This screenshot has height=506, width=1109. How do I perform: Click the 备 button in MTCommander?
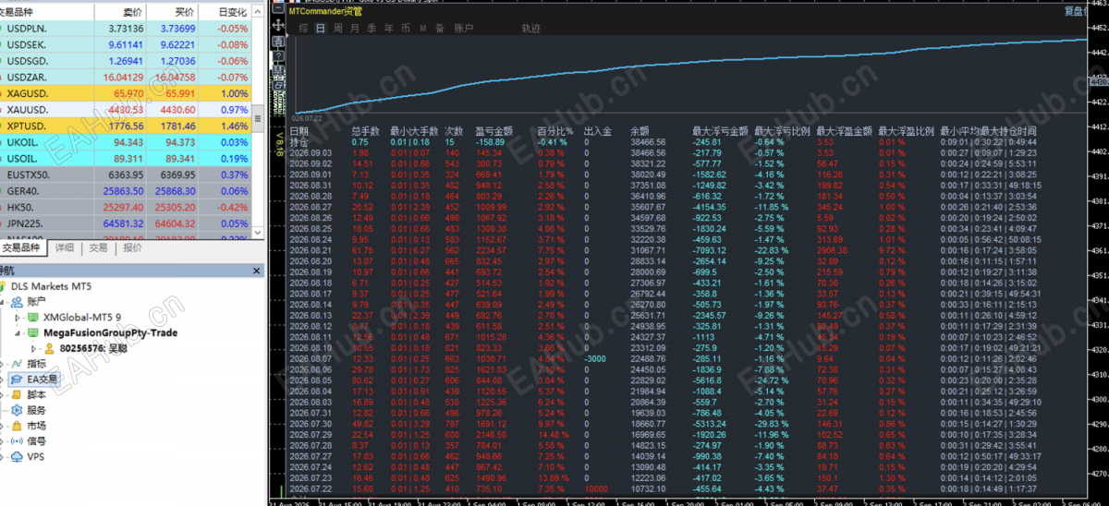point(439,29)
